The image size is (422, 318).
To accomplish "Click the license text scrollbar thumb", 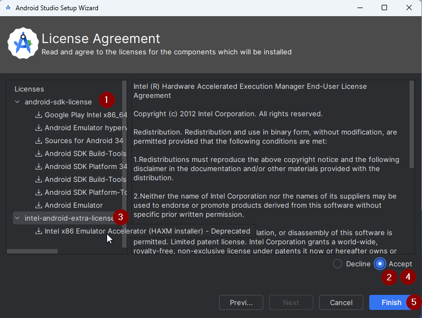I will (x=411, y=124).
